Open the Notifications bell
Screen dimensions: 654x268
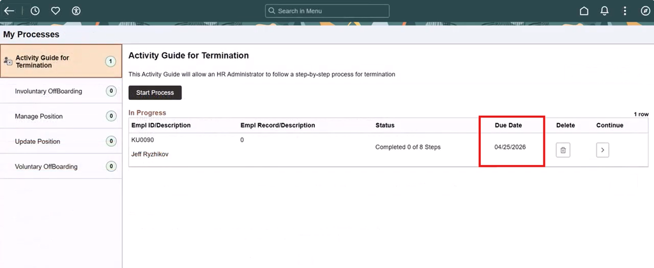click(604, 11)
